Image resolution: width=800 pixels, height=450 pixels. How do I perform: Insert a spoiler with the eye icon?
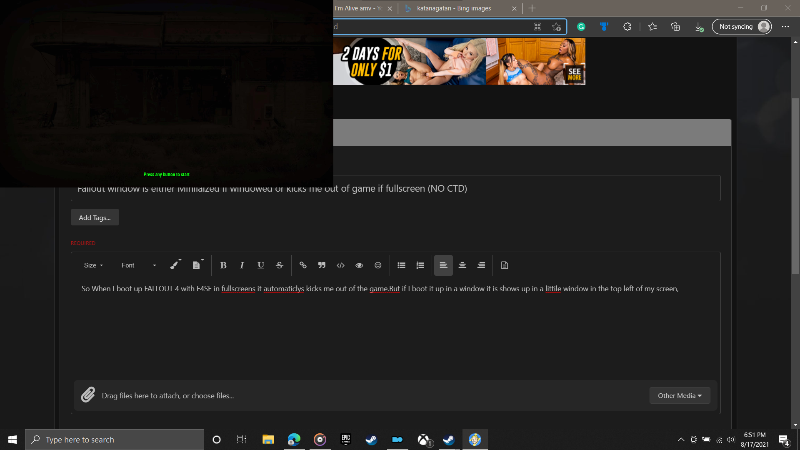pos(359,265)
